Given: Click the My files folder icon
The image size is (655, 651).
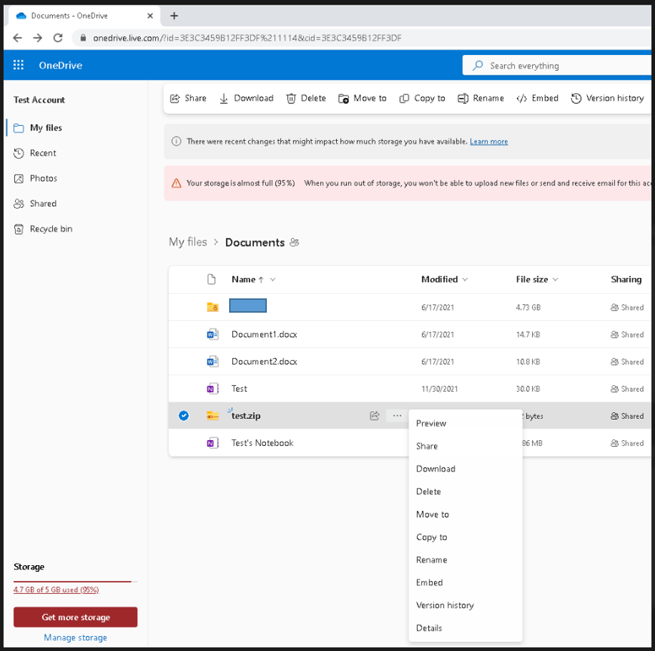Looking at the screenshot, I should click(19, 128).
